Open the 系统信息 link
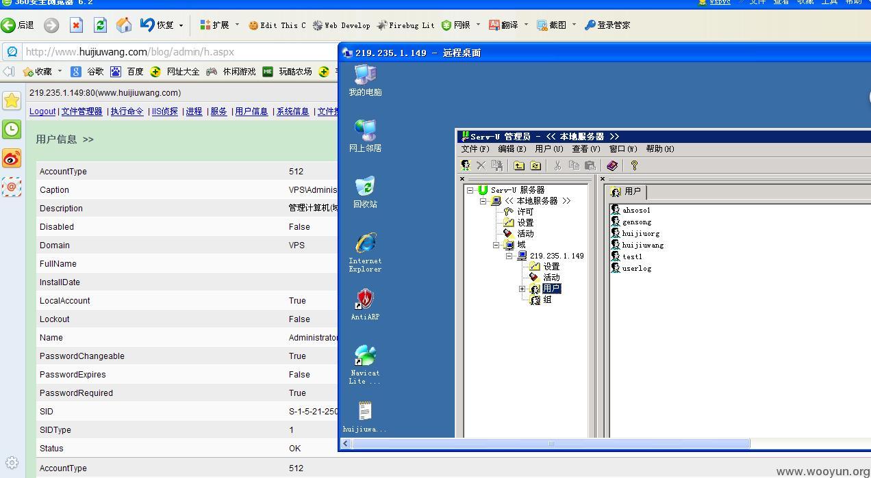This screenshot has height=478, width=871. coord(292,111)
